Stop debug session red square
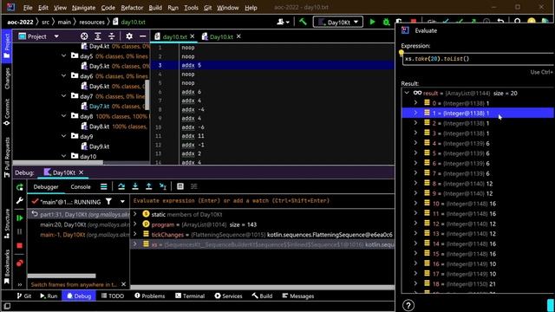 (x=20, y=245)
